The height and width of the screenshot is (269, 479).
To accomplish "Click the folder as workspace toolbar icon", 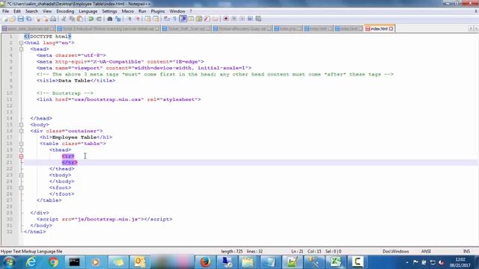I will coord(215,19).
